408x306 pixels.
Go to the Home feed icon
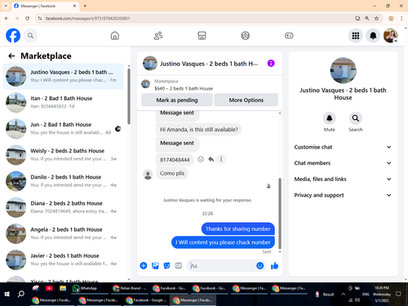115,36
